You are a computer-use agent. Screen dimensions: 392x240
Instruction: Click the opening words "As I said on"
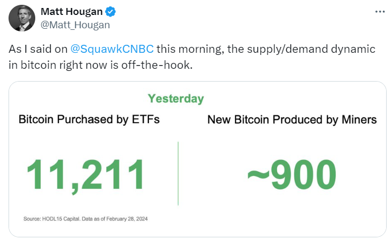click(37, 49)
